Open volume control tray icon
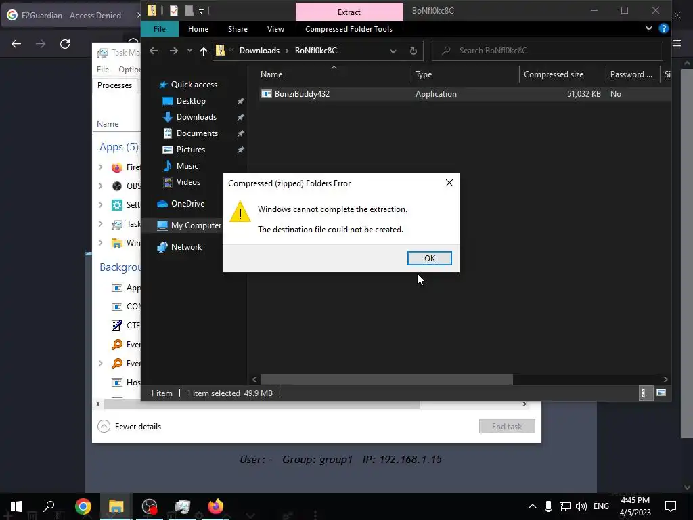 coord(581,506)
